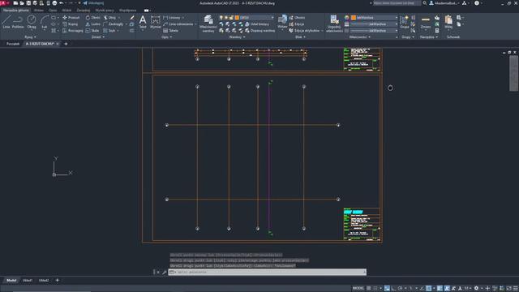The height and width of the screenshot is (292, 519).
Task: Click the Save icon in quick access toolbar
Action: click(x=28, y=3)
